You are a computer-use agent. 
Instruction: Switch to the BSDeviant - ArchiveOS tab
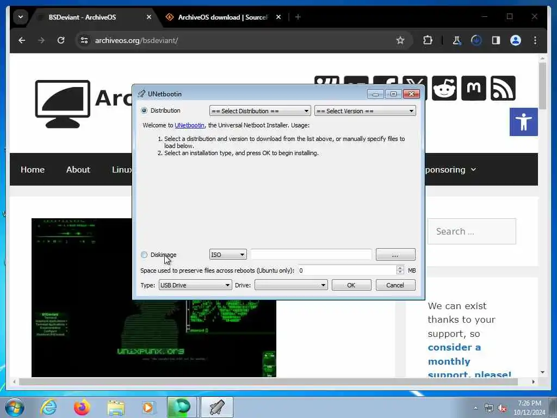click(82, 17)
